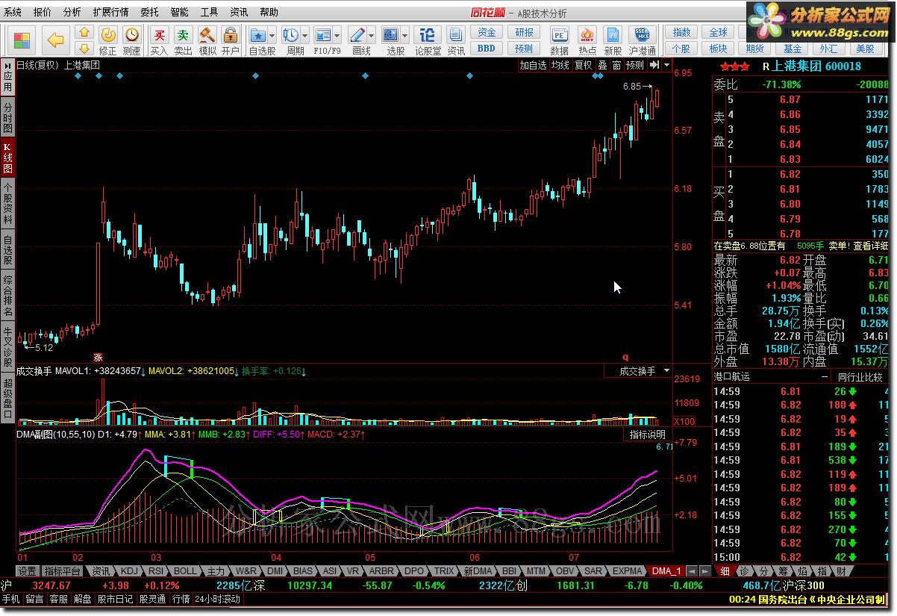
Task: Open the F10/F9 company info icon
Action: [323, 34]
